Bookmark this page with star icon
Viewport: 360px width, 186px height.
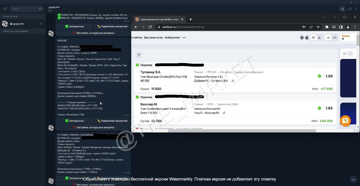click(318, 27)
